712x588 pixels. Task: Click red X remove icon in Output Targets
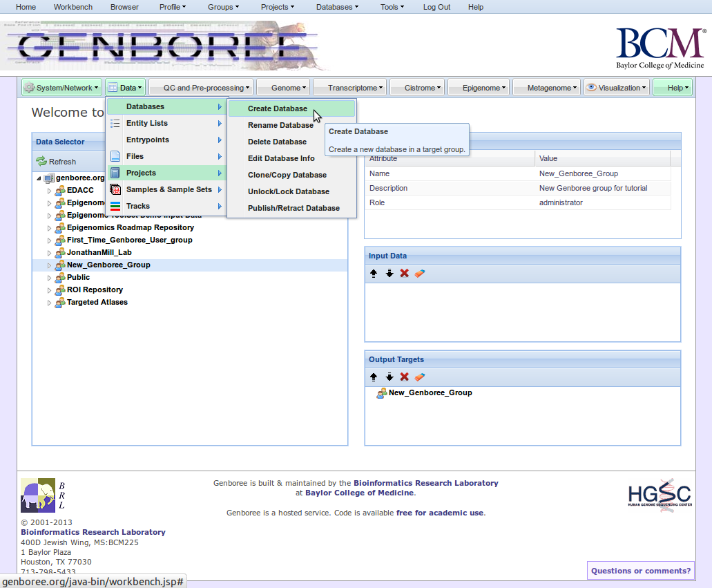coord(405,377)
